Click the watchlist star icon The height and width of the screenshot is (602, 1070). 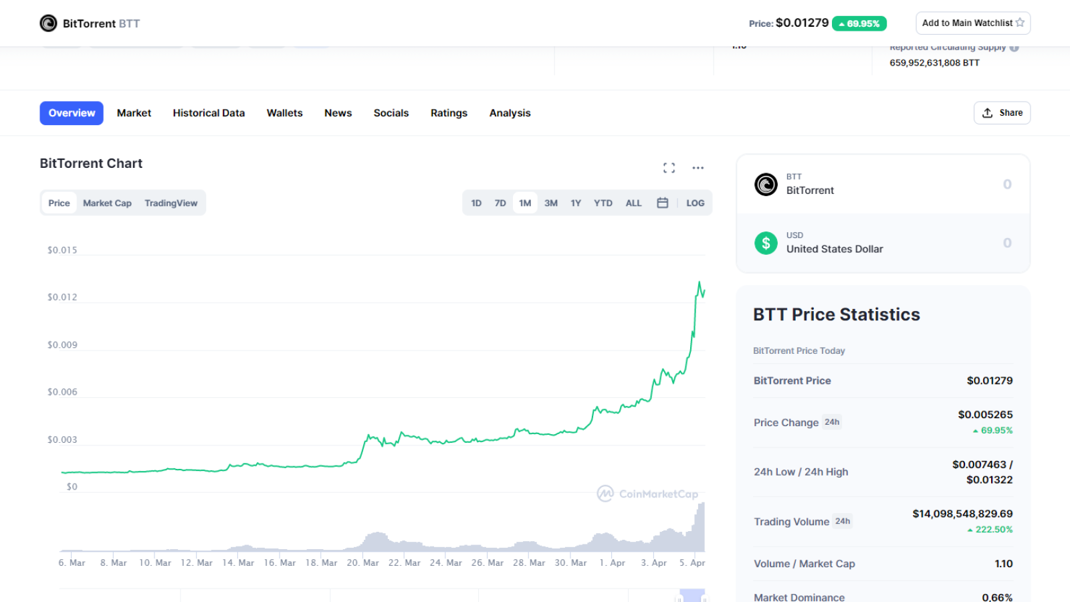pos(1020,23)
